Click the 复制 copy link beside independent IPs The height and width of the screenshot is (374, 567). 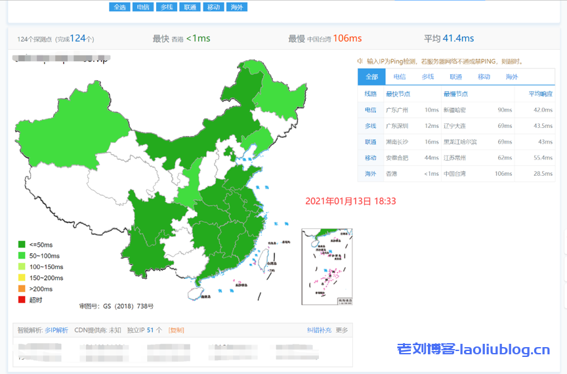tap(177, 330)
